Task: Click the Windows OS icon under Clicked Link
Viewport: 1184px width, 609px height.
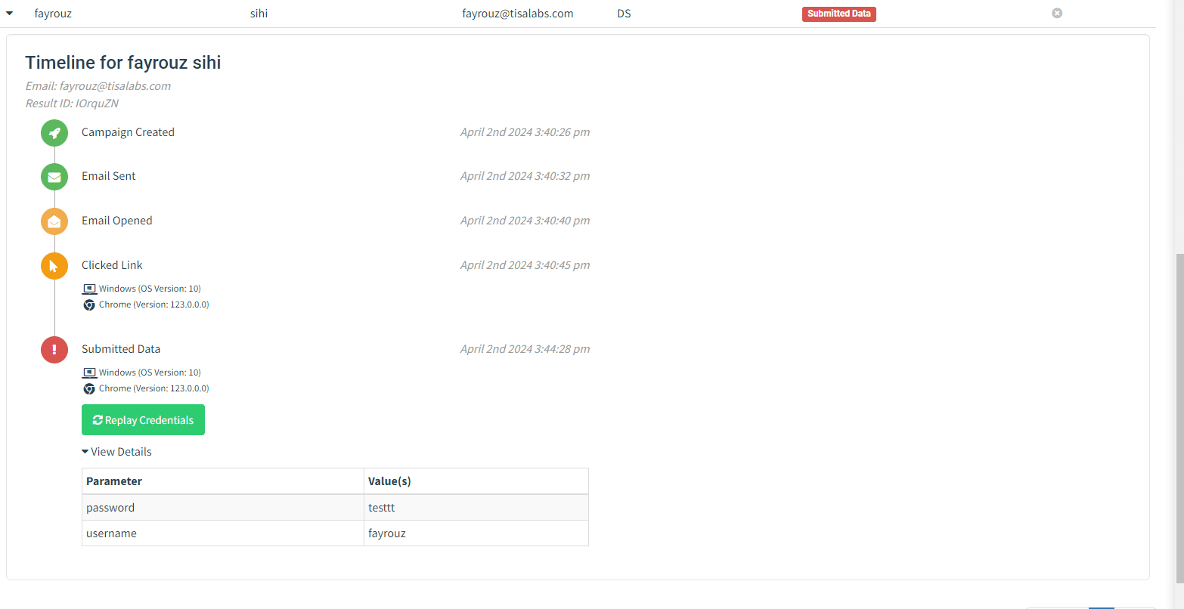Action: [88, 288]
